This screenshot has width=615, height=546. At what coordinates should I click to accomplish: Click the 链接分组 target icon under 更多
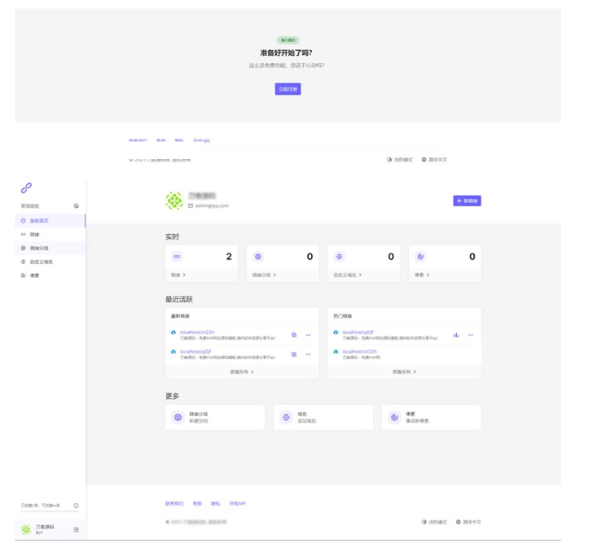pyautogui.click(x=177, y=418)
